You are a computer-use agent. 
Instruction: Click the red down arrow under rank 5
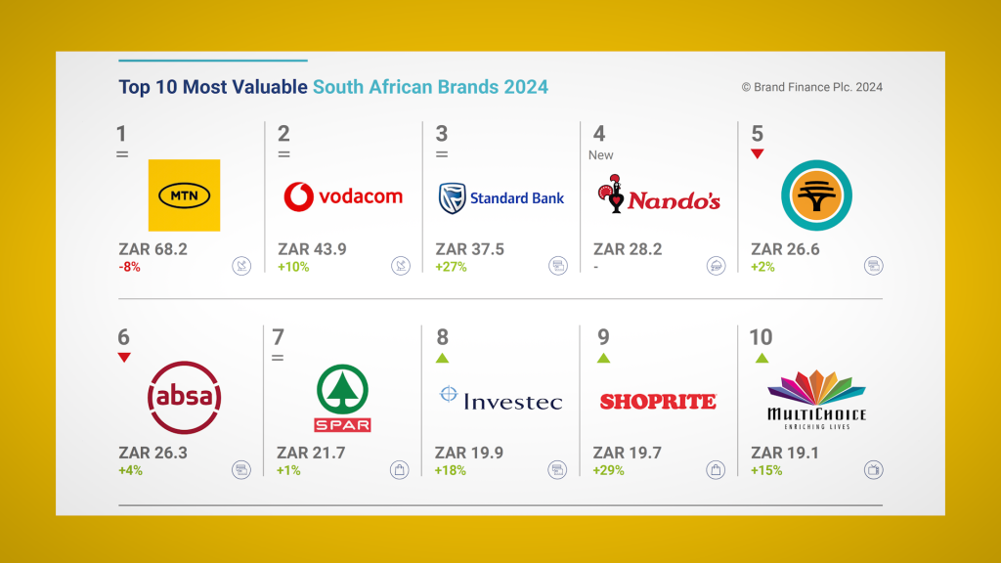point(758,153)
